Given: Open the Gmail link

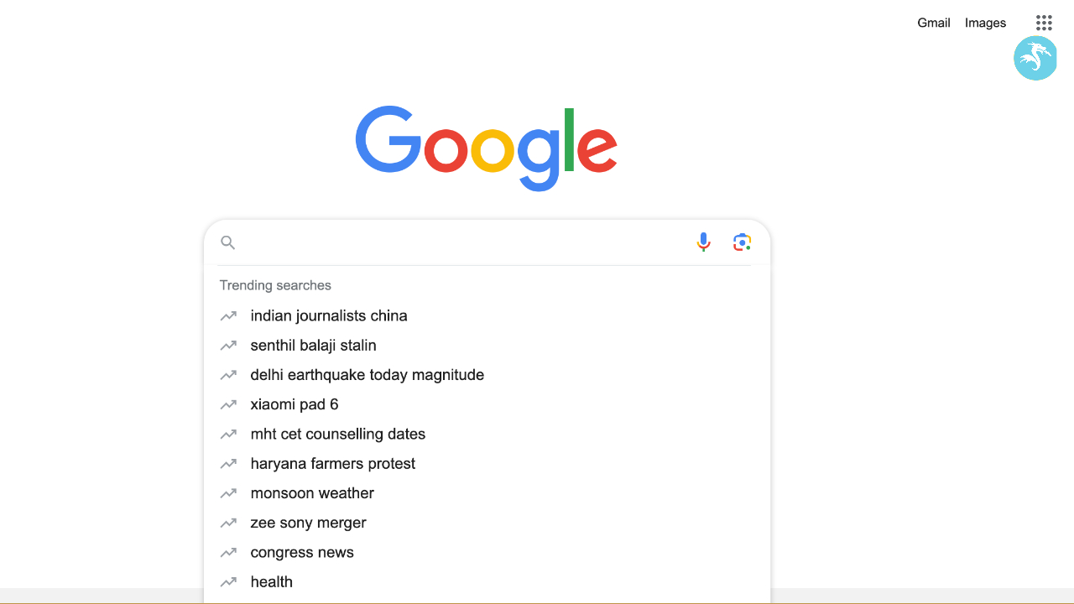Looking at the screenshot, I should [933, 23].
